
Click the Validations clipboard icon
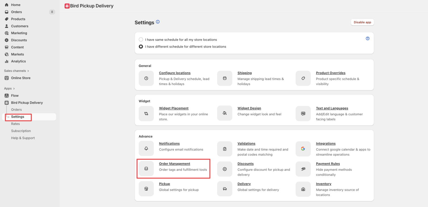[225, 149]
